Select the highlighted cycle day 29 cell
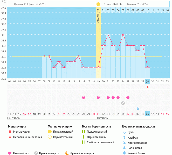Image resolution: width=172 pixels, height=155 pixels. 148,82
